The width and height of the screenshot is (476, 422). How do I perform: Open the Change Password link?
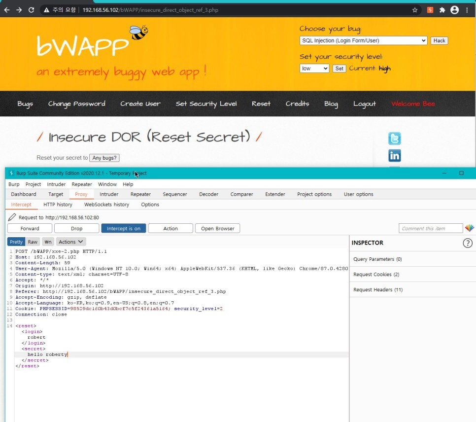coord(76,104)
